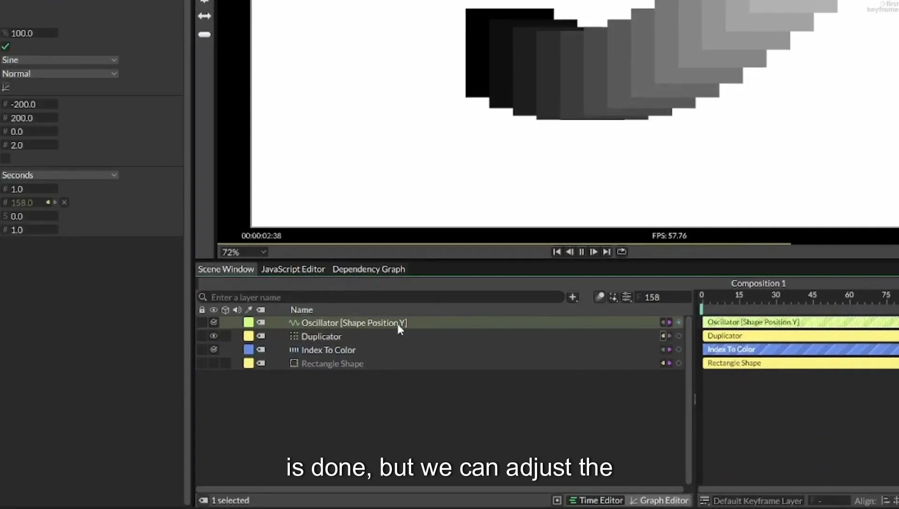Viewport: 899px width, 509px height.
Task: Remove keyframe with X next to 158.0
Action: pyautogui.click(x=65, y=202)
